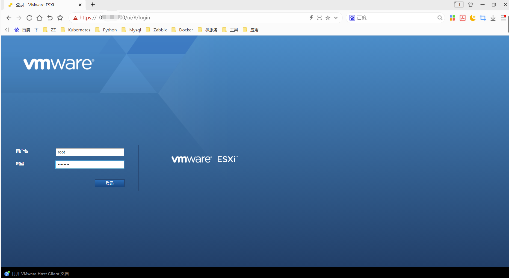This screenshot has width=509, height=278.
Task: Click the 密码 password field
Action: (x=90, y=165)
